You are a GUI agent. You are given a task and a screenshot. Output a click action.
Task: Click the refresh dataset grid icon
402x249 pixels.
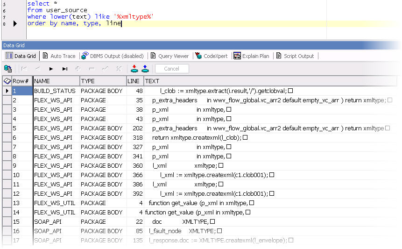coord(8,69)
